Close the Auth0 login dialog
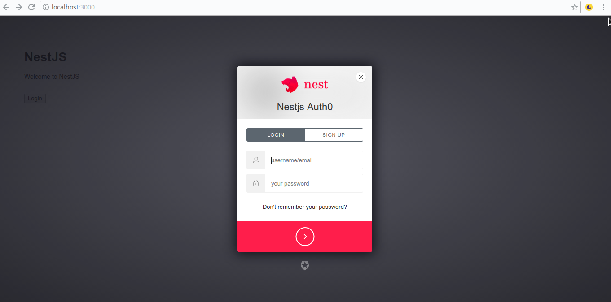611x302 pixels. point(361,77)
